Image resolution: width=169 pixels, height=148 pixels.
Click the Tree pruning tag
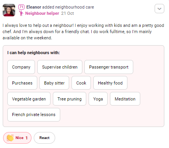pos(70,99)
